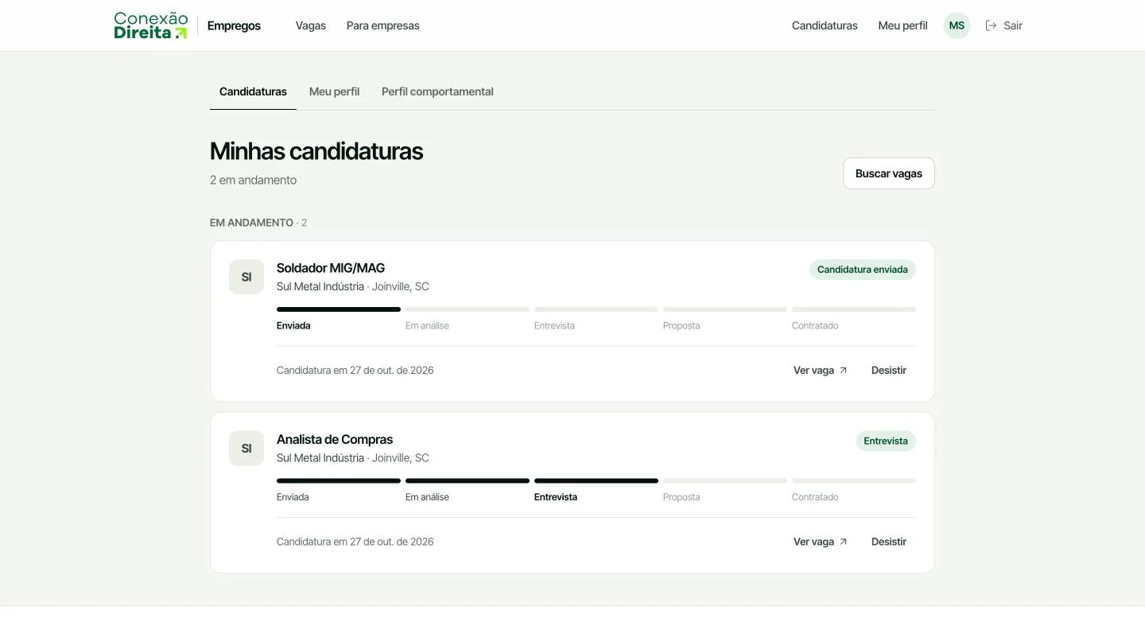Click the Empregos header label

[234, 25]
